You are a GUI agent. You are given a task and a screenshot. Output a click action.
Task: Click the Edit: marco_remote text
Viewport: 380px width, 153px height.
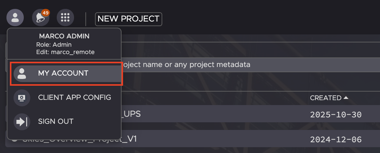click(65, 52)
